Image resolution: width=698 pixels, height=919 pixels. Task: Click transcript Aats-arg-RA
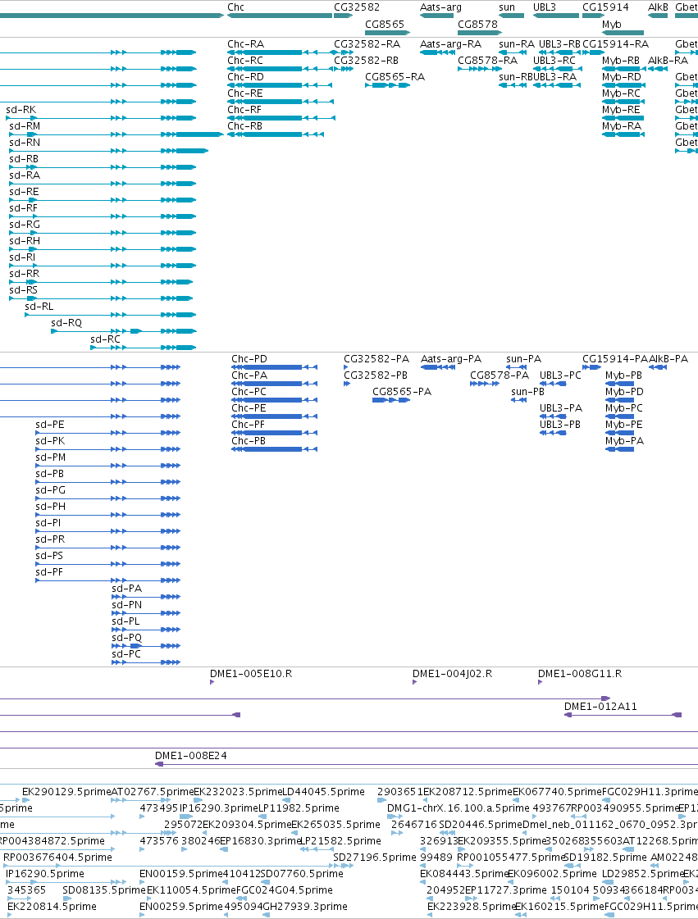click(x=450, y=44)
